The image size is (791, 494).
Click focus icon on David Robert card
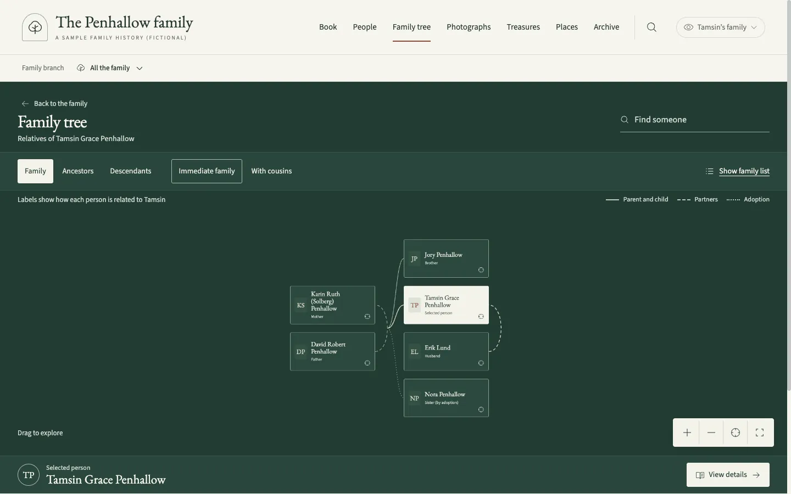(x=367, y=363)
